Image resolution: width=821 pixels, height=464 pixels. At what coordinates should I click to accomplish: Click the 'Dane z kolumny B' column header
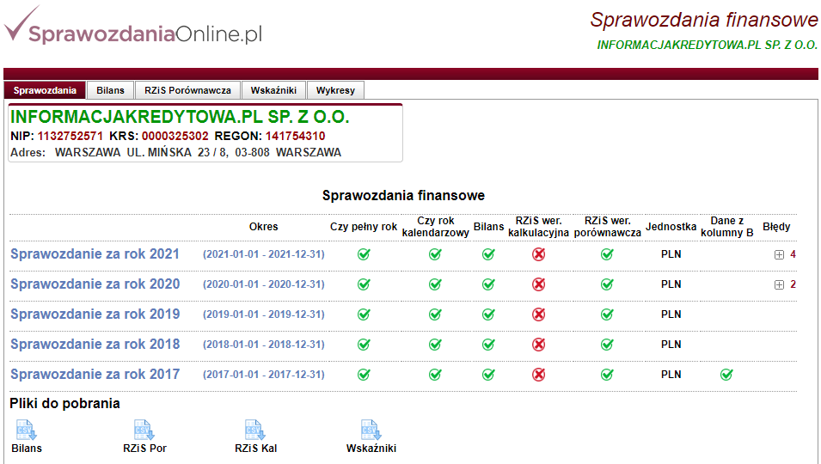726,227
